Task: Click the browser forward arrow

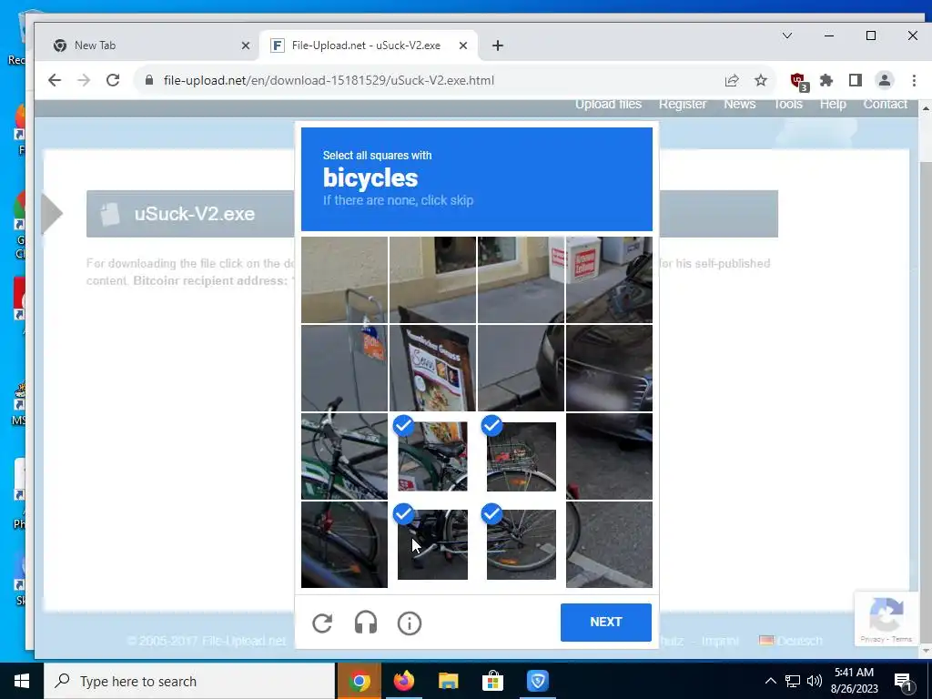Action: (84, 80)
